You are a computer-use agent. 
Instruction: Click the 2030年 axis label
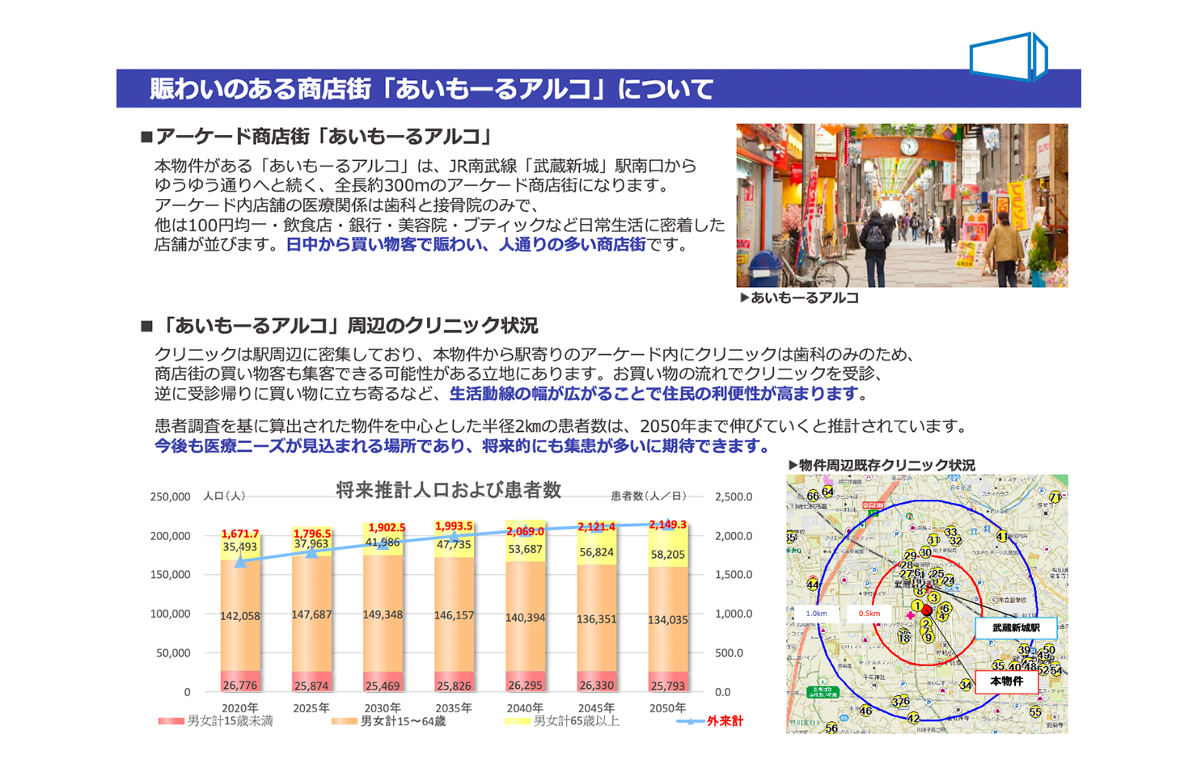[383, 707]
